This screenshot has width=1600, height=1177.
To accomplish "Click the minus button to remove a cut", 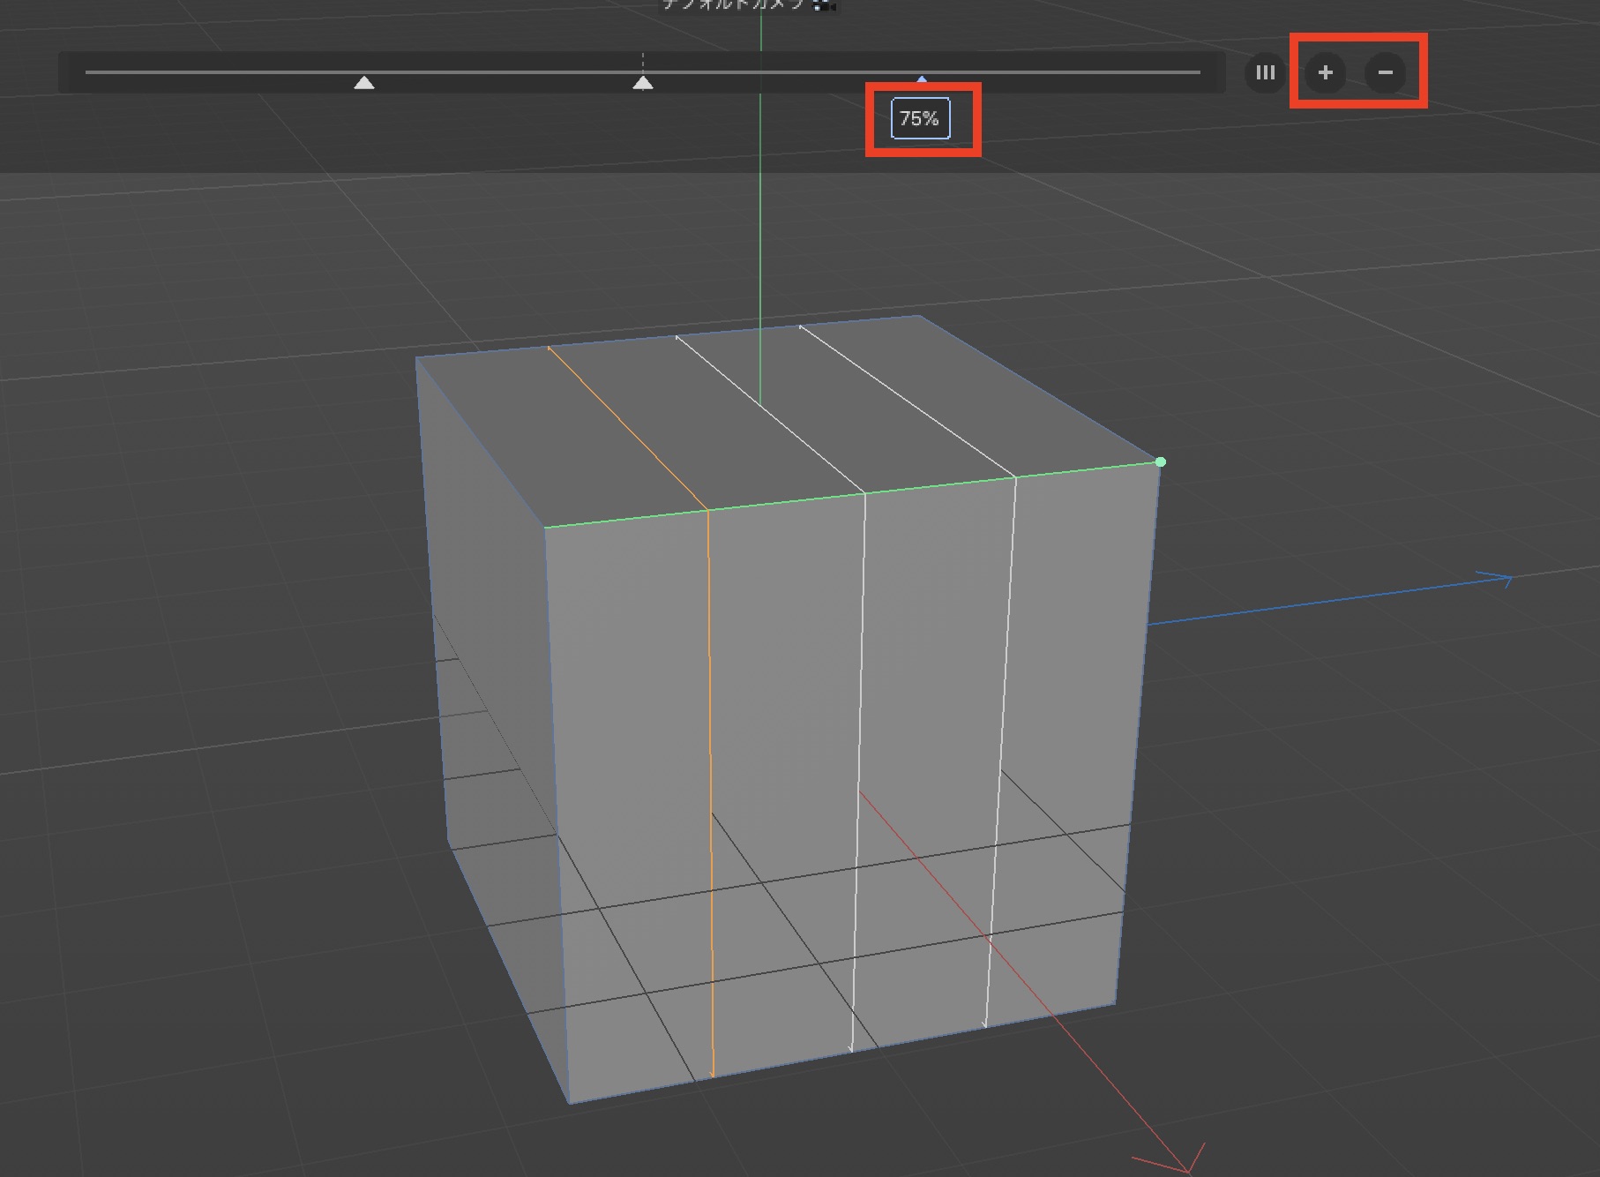I will (1385, 72).
